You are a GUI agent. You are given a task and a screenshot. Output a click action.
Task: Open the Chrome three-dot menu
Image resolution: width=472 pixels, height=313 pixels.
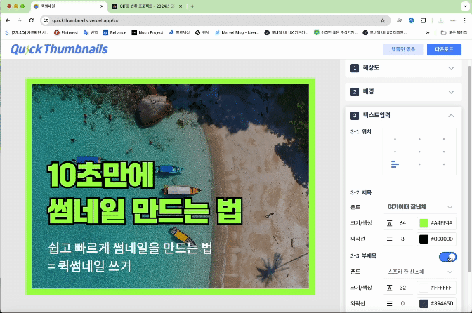464,20
